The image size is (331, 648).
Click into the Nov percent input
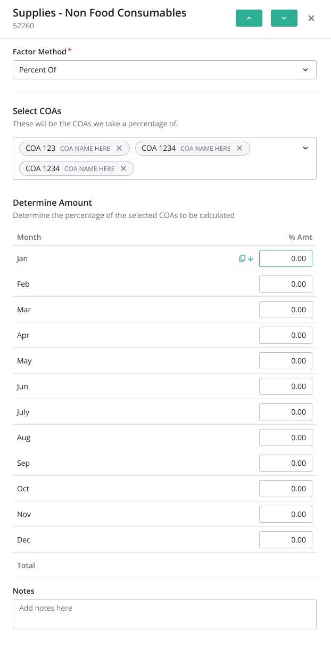(x=285, y=514)
